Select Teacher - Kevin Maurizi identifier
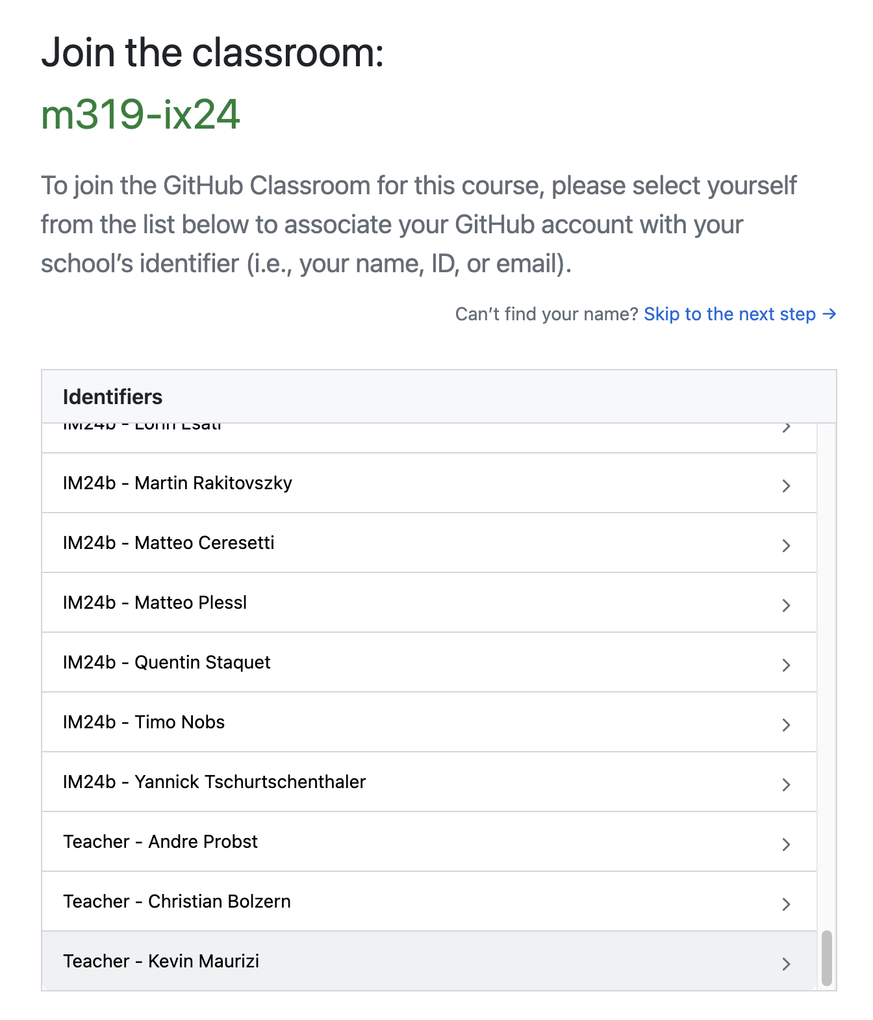 [161, 962]
